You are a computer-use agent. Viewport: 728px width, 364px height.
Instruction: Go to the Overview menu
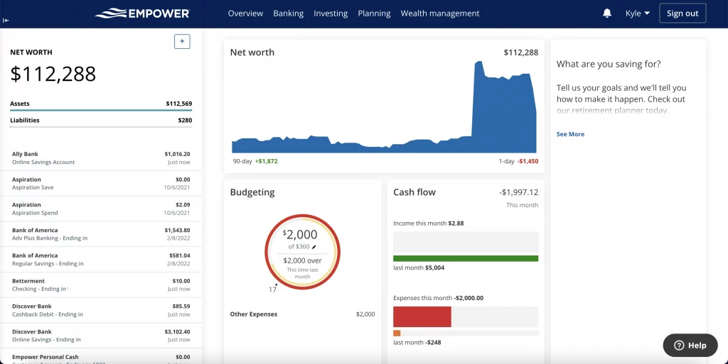coord(245,13)
